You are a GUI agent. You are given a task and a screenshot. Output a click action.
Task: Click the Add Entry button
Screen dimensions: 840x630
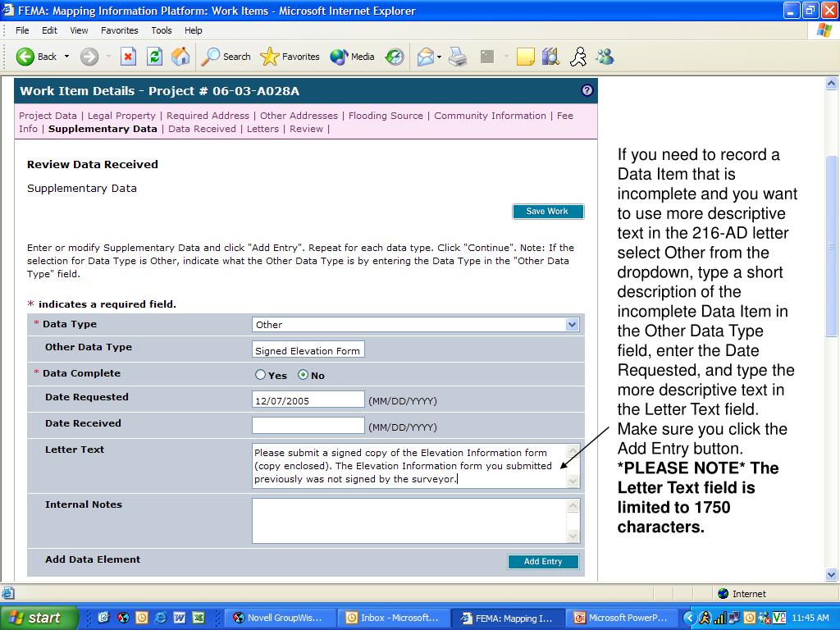pos(543,562)
